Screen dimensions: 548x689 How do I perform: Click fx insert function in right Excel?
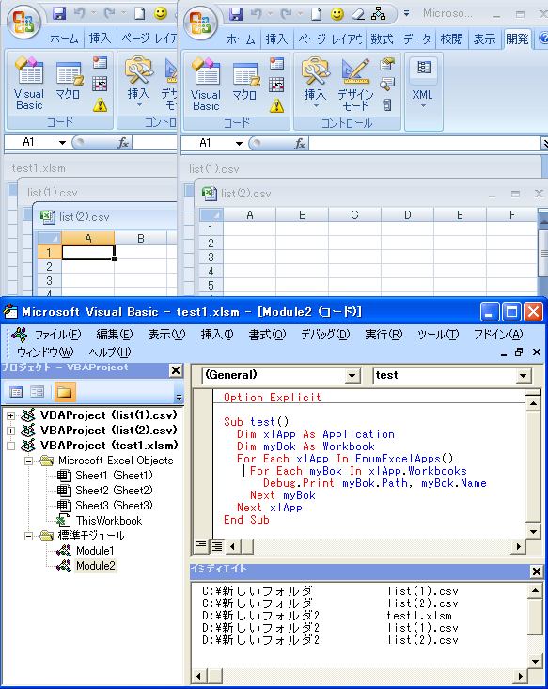[300, 143]
